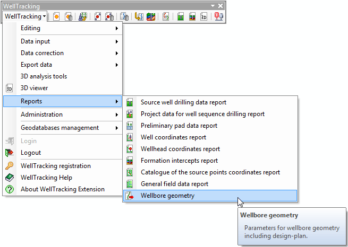Image resolution: width=348 pixels, height=247 pixels.
Task: Click Wellhead coordinates report icon
Action: pos(130,149)
